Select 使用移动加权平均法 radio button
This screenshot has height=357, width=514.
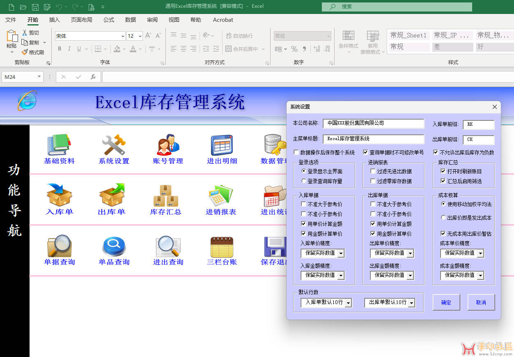[x=443, y=204]
